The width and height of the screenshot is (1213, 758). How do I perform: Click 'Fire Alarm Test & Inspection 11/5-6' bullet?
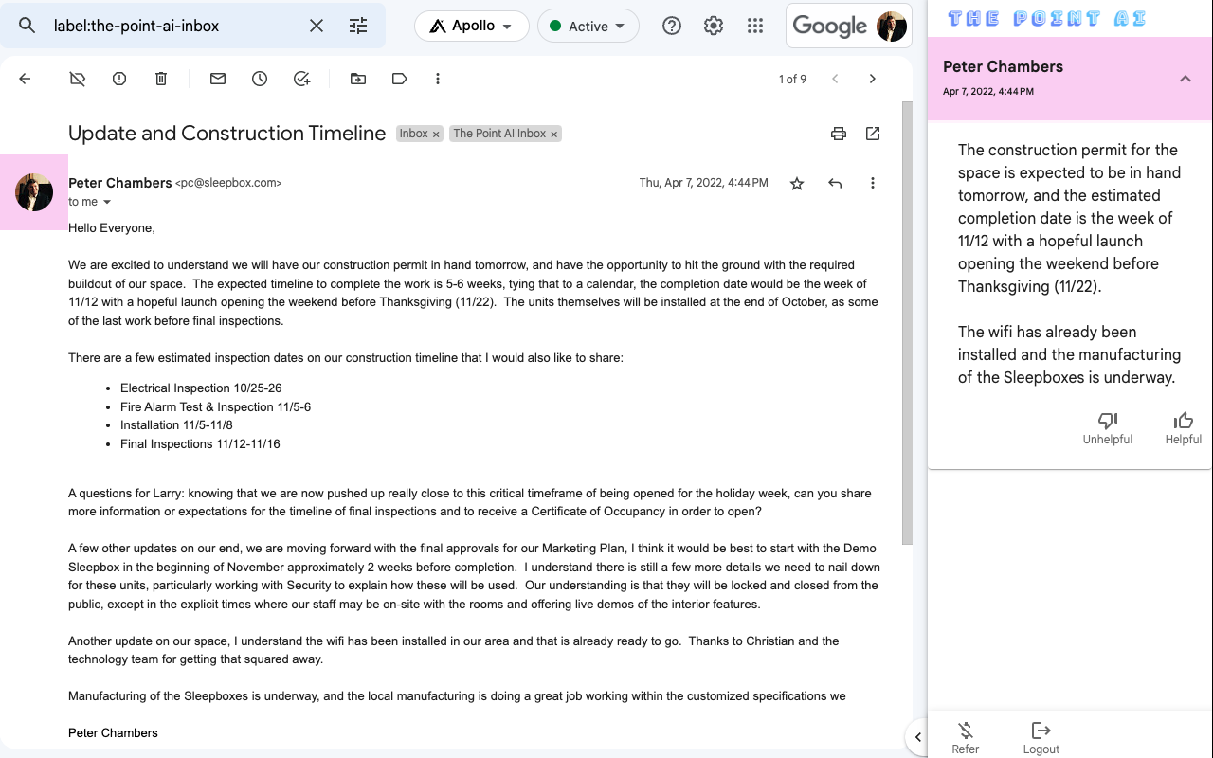(x=215, y=406)
